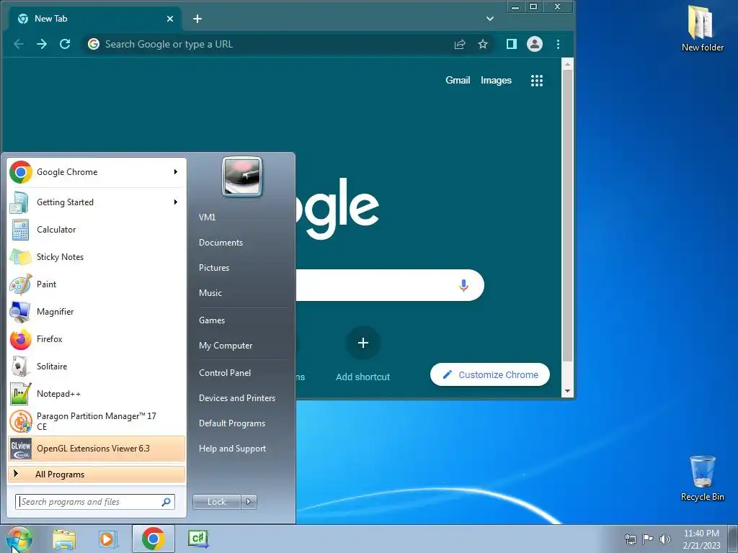Open Windows Explorer from taskbar
738x553 pixels.
(64, 539)
